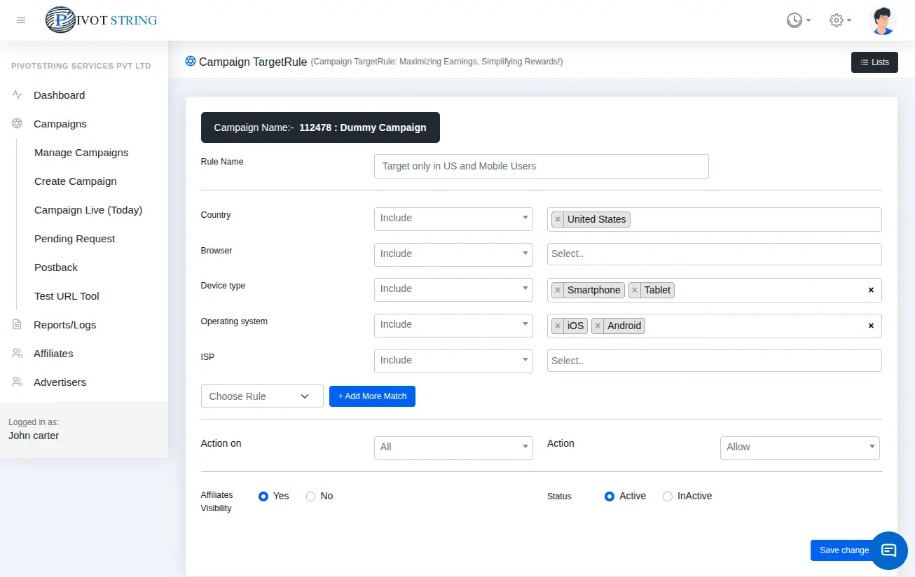Viewport: 915px width, 577px height.
Task: Open Country Include dropdown
Action: point(453,218)
